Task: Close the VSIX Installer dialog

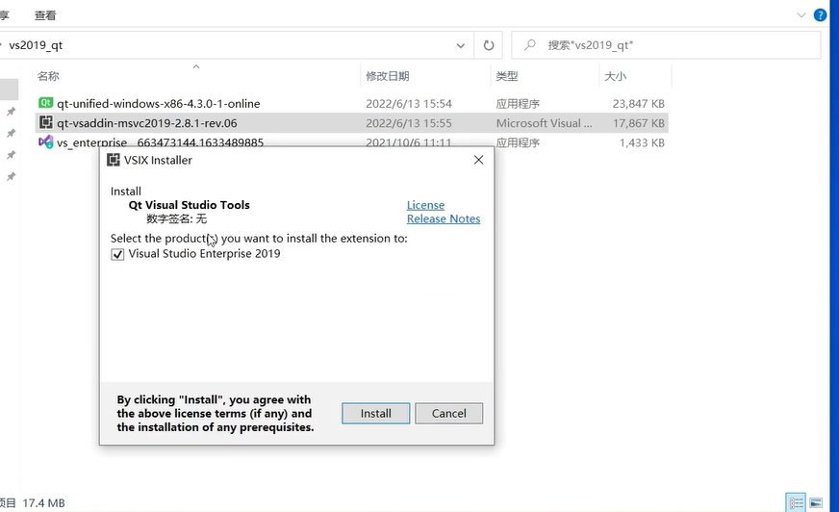Action: click(478, 160)
